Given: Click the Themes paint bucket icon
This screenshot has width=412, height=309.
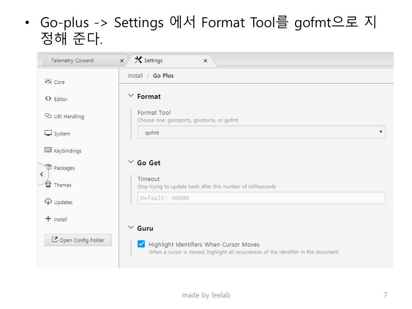Looking at the screenshot, I should coord(48,184).
